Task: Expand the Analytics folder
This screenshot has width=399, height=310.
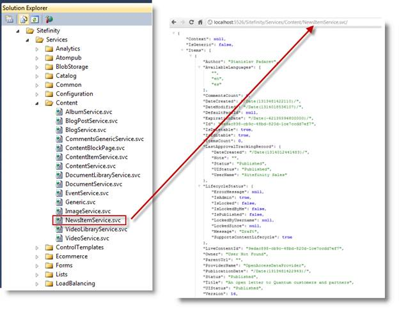Action: (37, 49)
